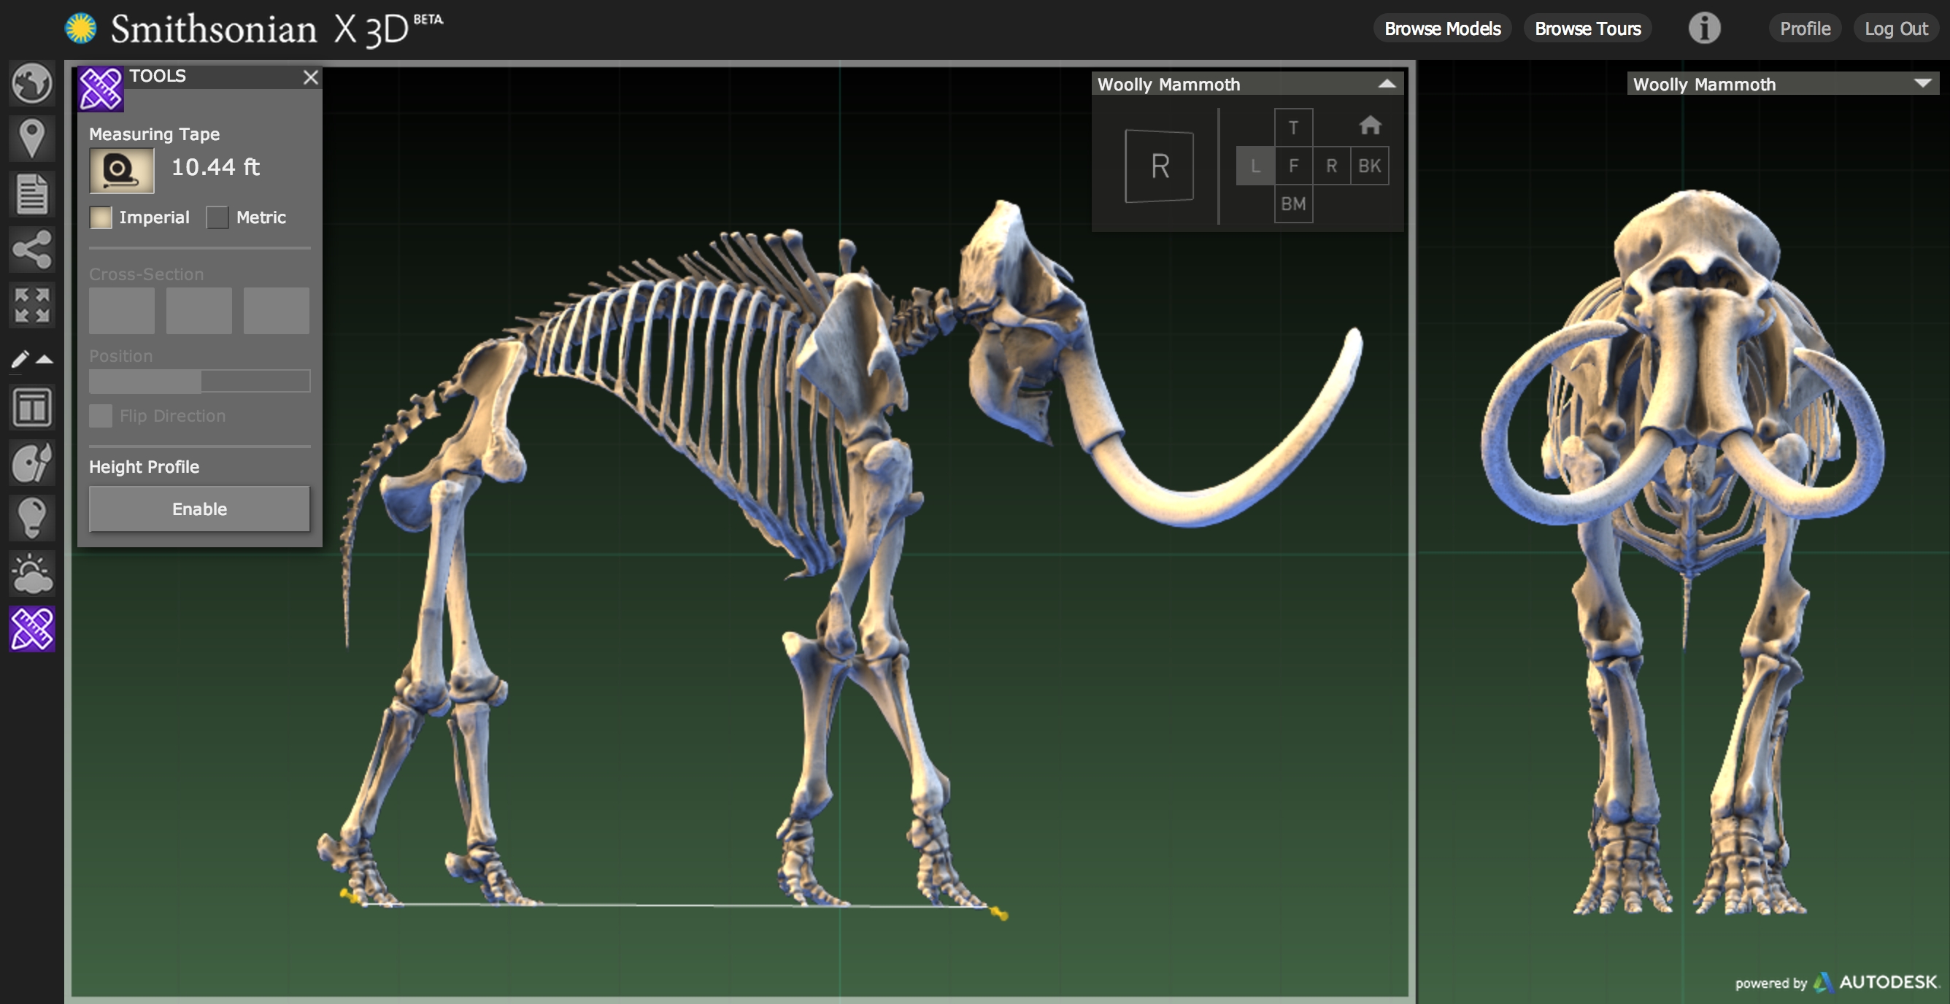
Task: Select the measuring tape tool icon
Action: click(121, 170)
